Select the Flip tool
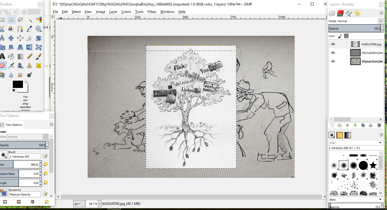This screenshot has height=210, width=387. pyautogui.click(x=30, y=47)
